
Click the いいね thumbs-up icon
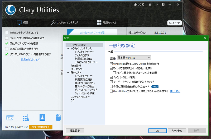(135, 4)
